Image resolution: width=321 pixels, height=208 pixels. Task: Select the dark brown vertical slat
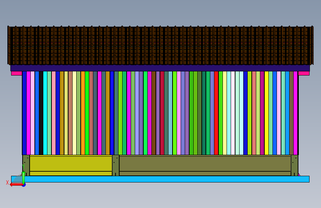(x=154, y=113)
